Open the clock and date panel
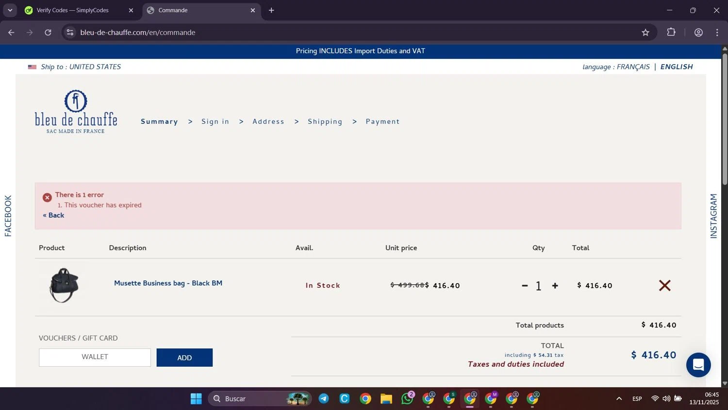 click(x=704, y=399)
